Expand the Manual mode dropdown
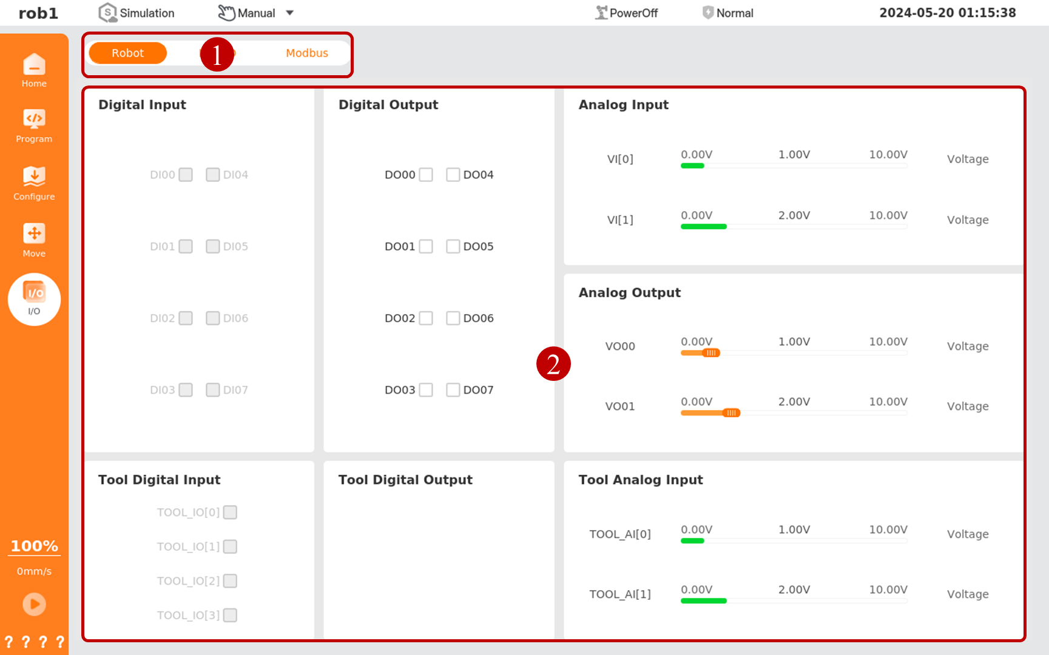Viewport: 1049px width, 655px height. [x=290, y=13]
